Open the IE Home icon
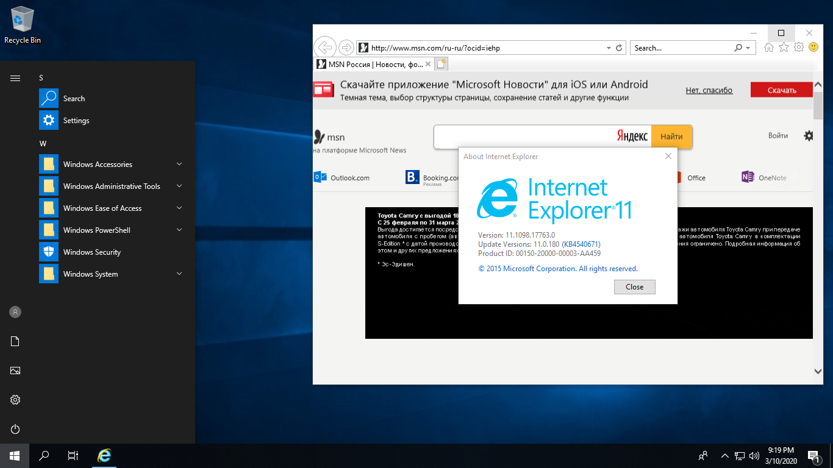 tap(770, 48)
